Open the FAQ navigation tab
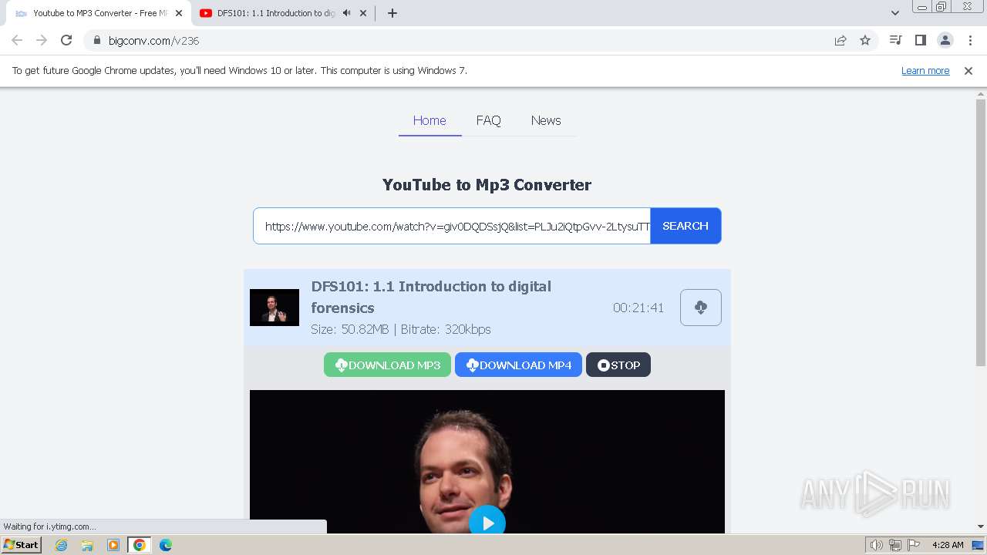The width and height of the screenshot is (987, 555). [x=488, y=121]
